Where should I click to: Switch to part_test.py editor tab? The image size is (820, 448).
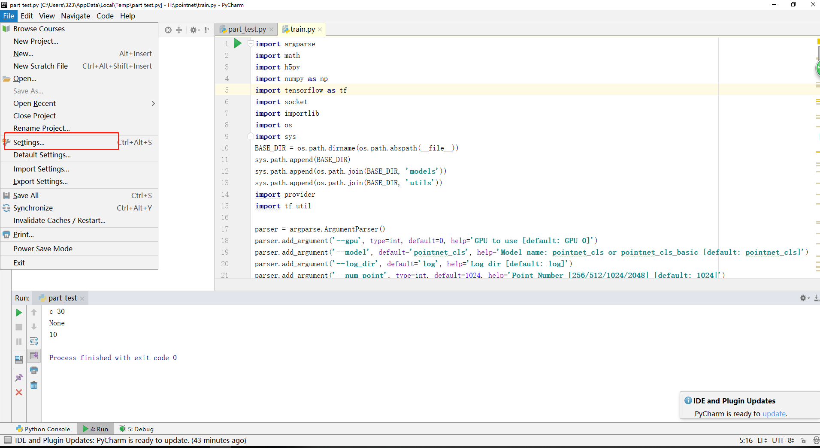(x=246, y=29)
